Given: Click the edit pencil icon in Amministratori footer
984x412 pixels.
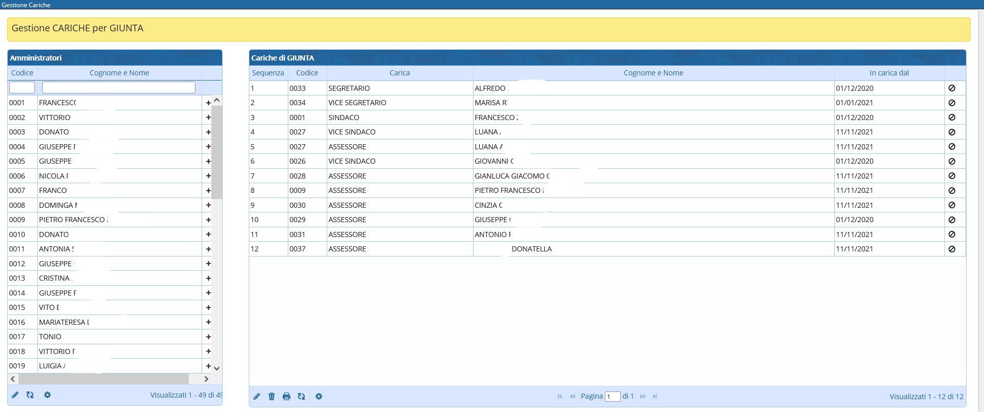Looking at the screenshot, I should tap(15, 395).
